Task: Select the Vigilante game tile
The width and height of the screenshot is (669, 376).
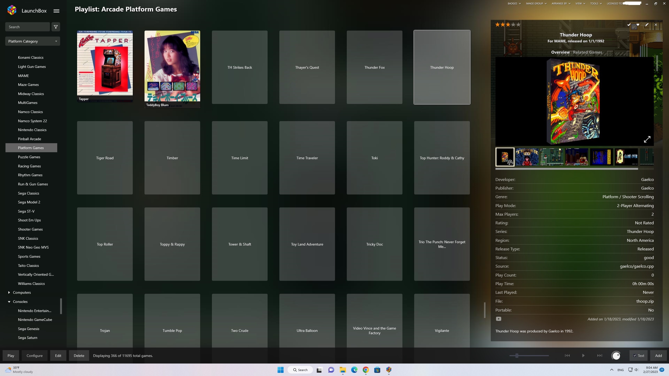Action: click(x=442, y=321)
